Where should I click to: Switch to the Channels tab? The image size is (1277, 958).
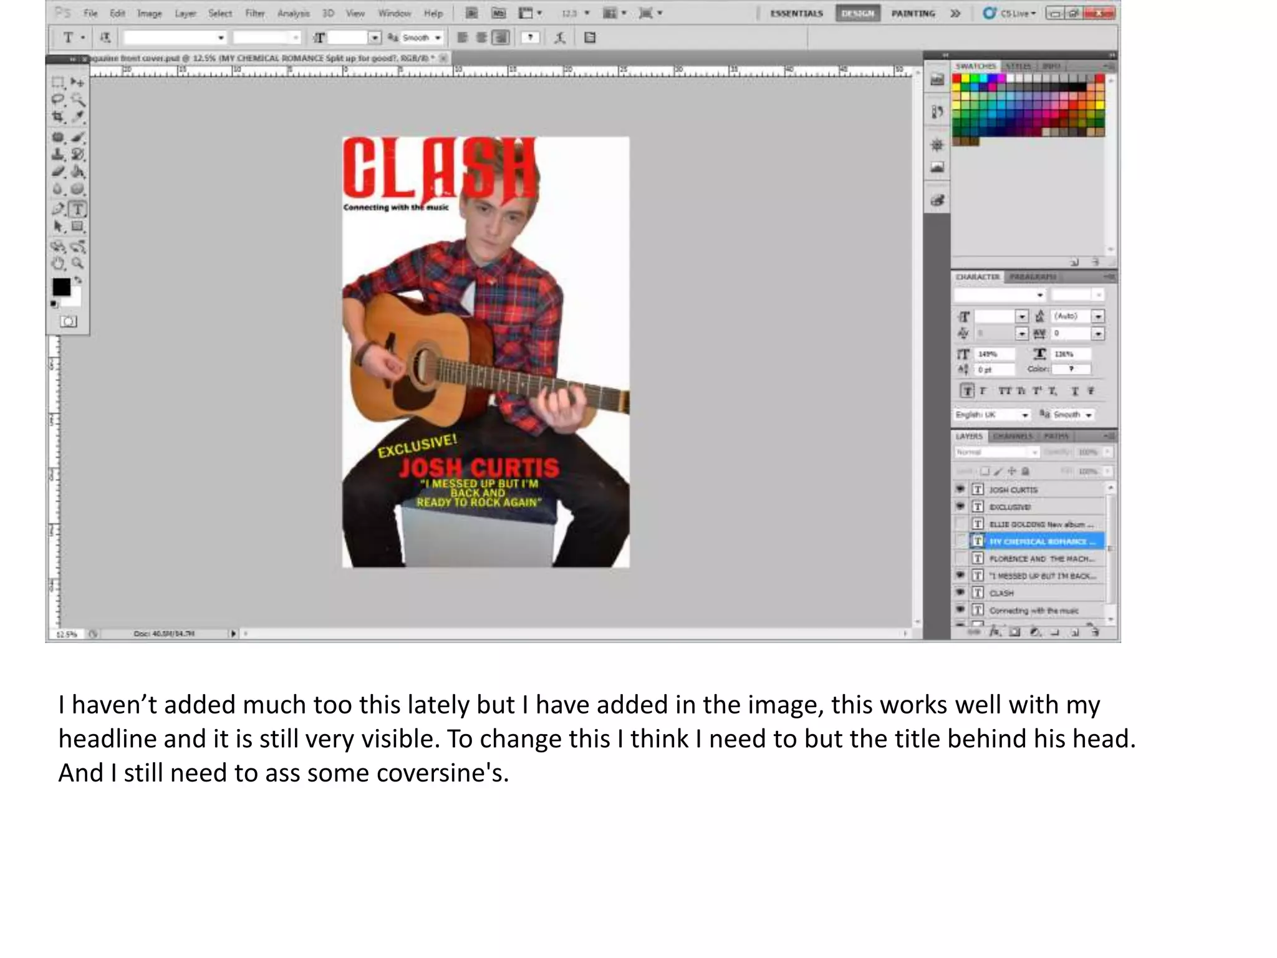pyautogui.click(x=1013, y=436)
